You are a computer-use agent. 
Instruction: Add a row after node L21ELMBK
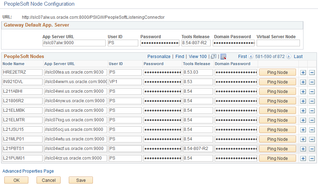click(303, 110)
